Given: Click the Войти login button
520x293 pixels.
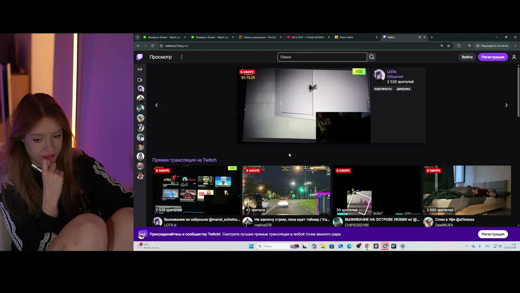Looking at the screenshot, I should (x=467, y=57).
